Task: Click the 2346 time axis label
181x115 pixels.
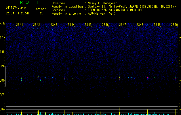Action: point(105,25)
